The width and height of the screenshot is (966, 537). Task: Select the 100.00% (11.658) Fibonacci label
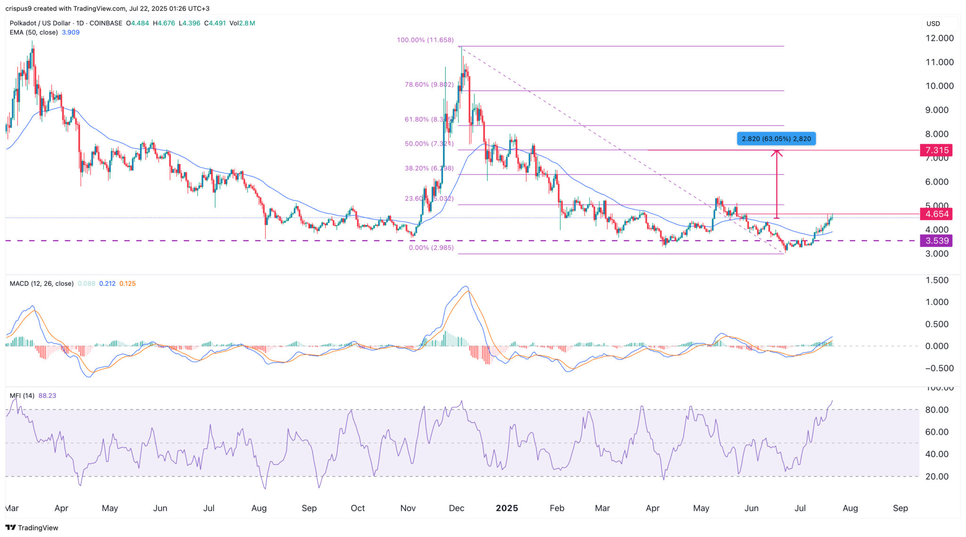pos(425,40)
